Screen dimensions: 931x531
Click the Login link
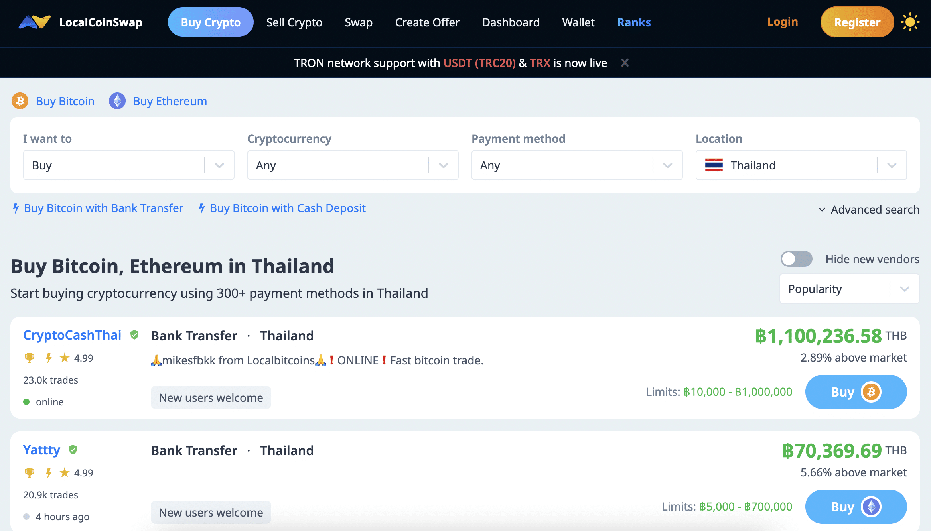[x=783, y=22]
